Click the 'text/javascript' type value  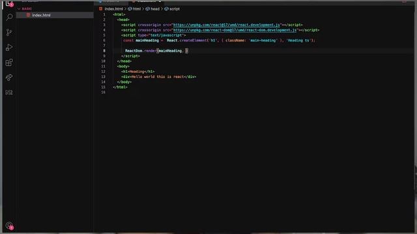(x=166, y=35)
